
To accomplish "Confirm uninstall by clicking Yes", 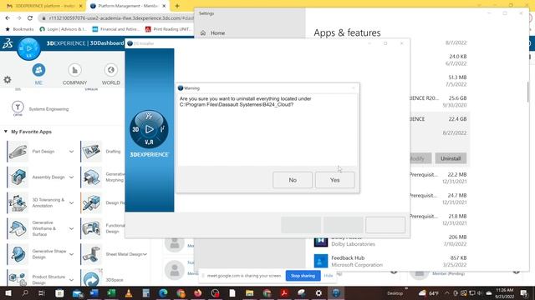I will pos(335,180).
